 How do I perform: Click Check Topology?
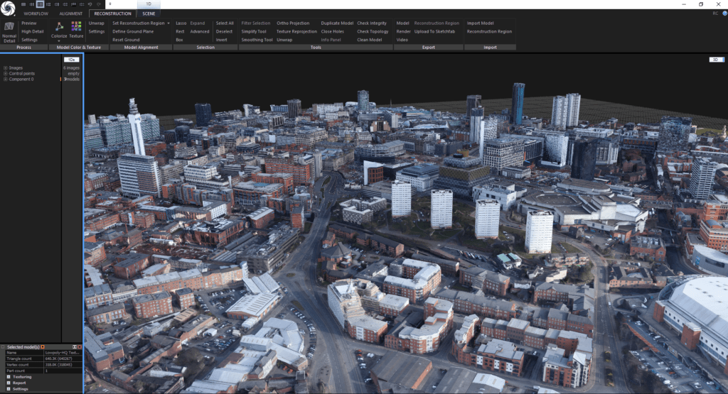[x=373, y=31]
